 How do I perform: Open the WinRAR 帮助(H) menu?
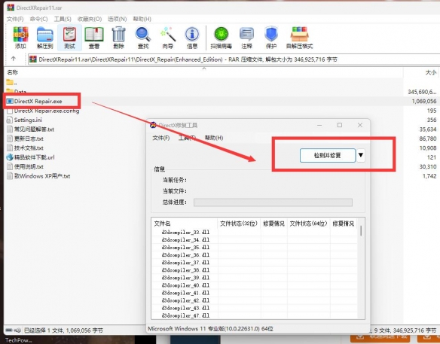click(x=142, y=19)
